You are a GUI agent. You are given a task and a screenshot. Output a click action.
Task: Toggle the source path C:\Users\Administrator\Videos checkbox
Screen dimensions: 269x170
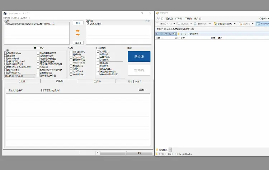[x=6, y=24]
